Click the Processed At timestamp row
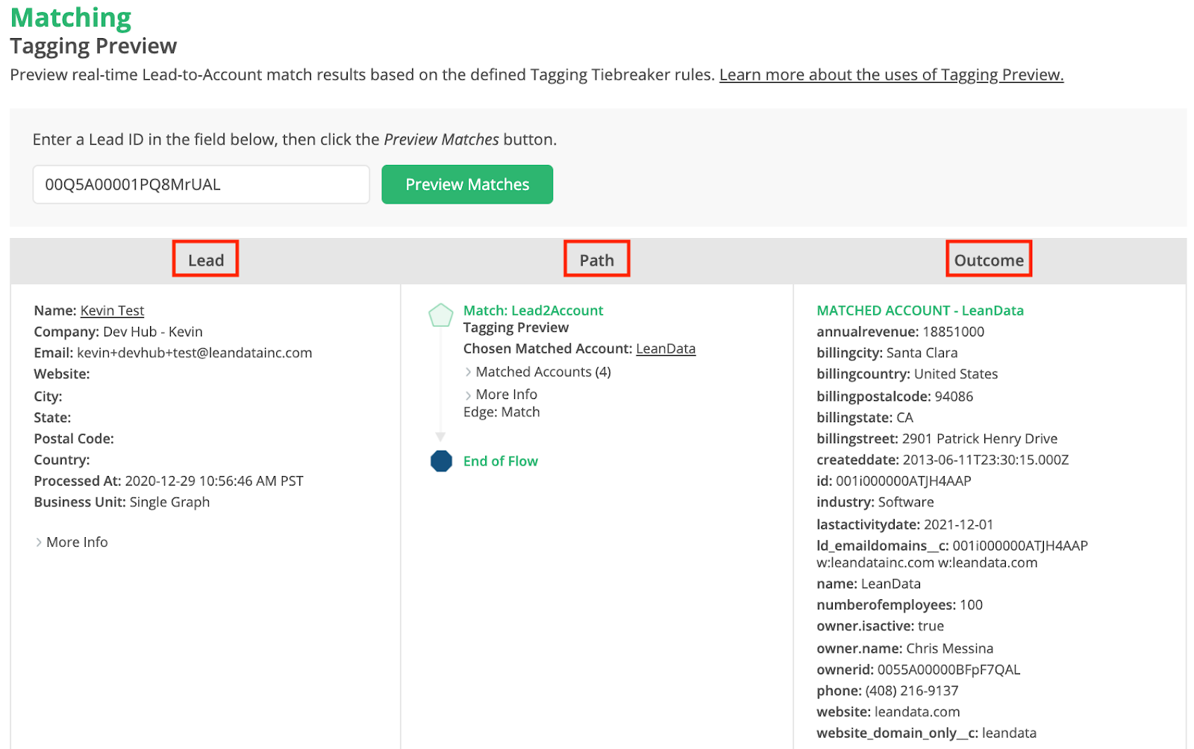This screenshot has width=1194, height=749. (x=169, y=480)
